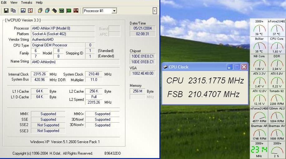Click the Memory 256 M value
The height and width of the screenshot is (159, 286).
pos(138,91)
